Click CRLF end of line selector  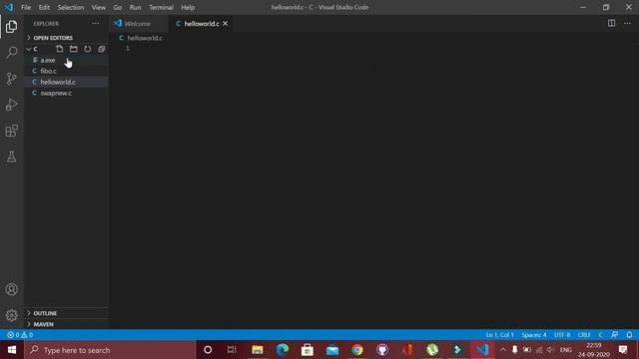(x=584, y=335)
